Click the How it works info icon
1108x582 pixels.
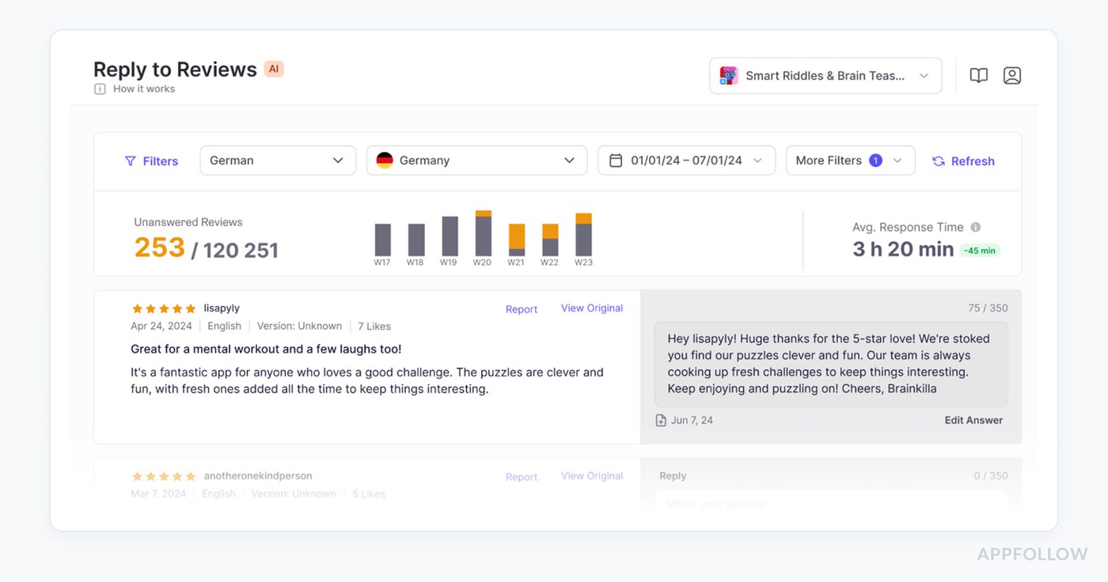coord(99,89)
